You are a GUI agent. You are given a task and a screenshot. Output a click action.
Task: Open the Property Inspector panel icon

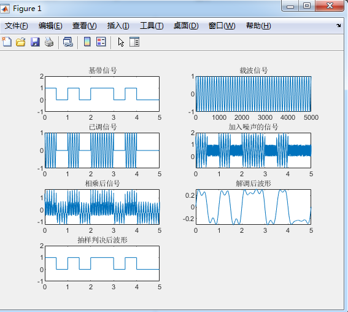click(x=134, y=42)
